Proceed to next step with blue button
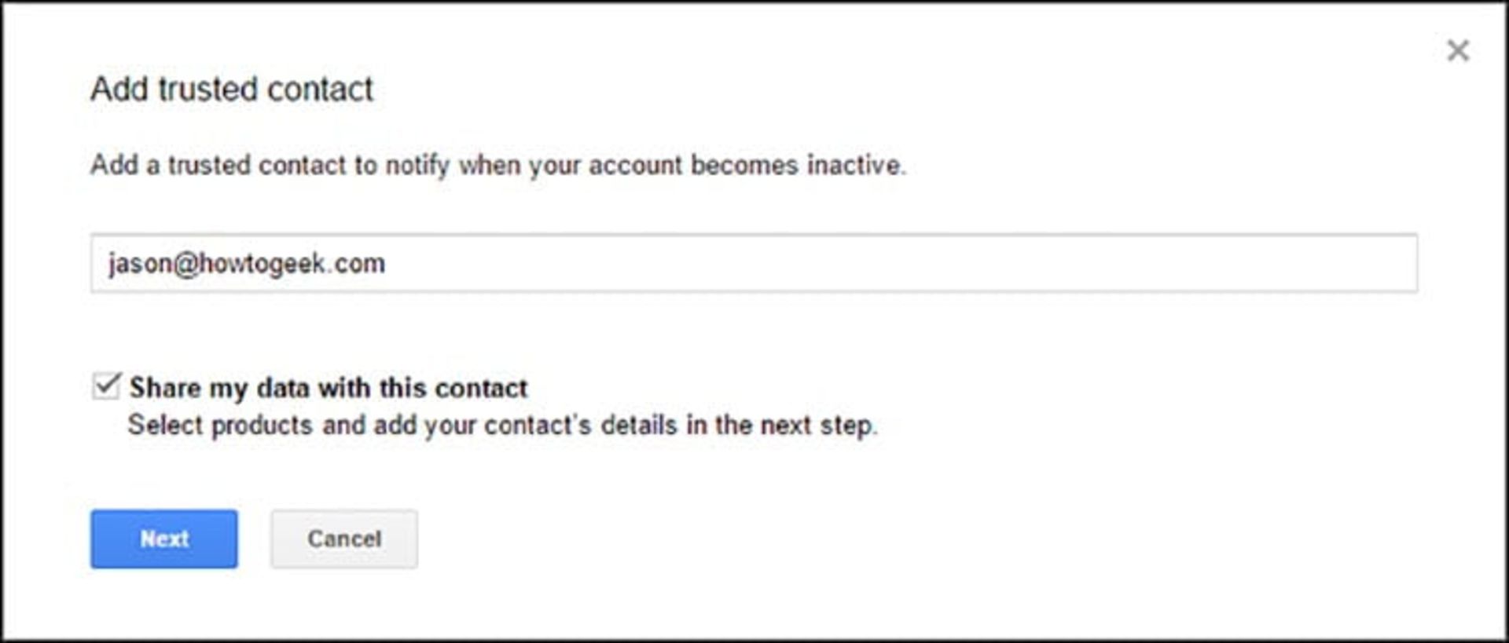This screenshot has height=643, width=1509. [x=163, y=539]
